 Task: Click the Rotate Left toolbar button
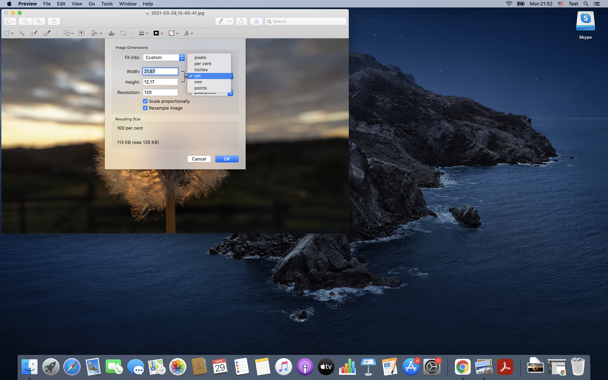tap(241, 21)
